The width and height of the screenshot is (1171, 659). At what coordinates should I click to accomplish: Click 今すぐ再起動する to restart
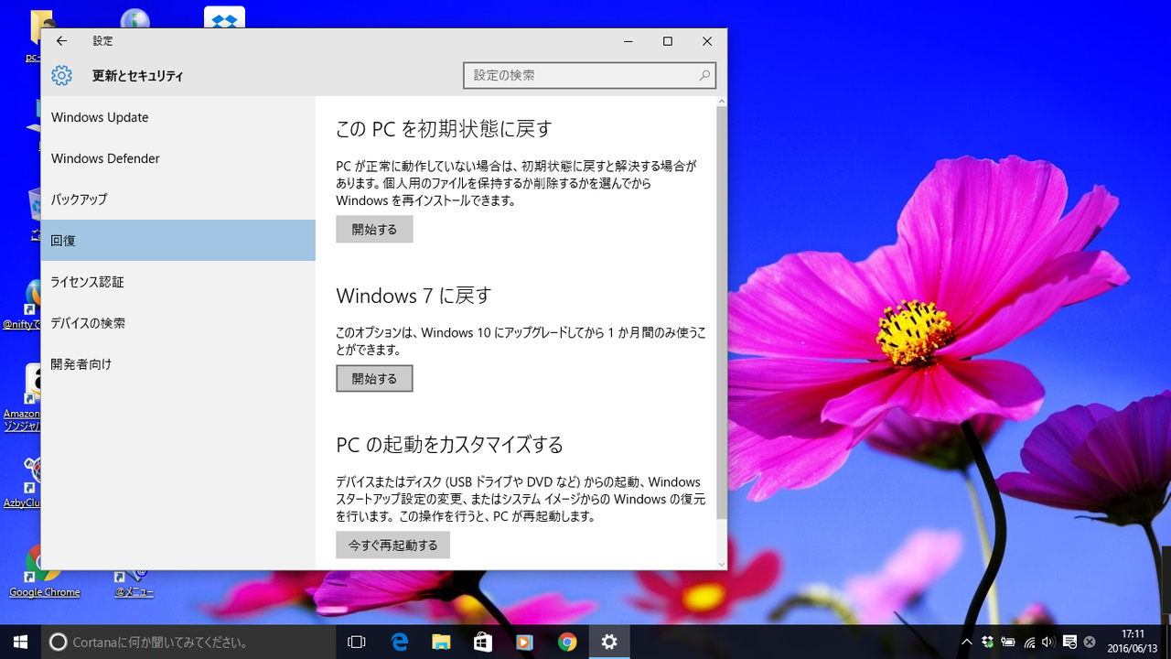pos(392,544)
